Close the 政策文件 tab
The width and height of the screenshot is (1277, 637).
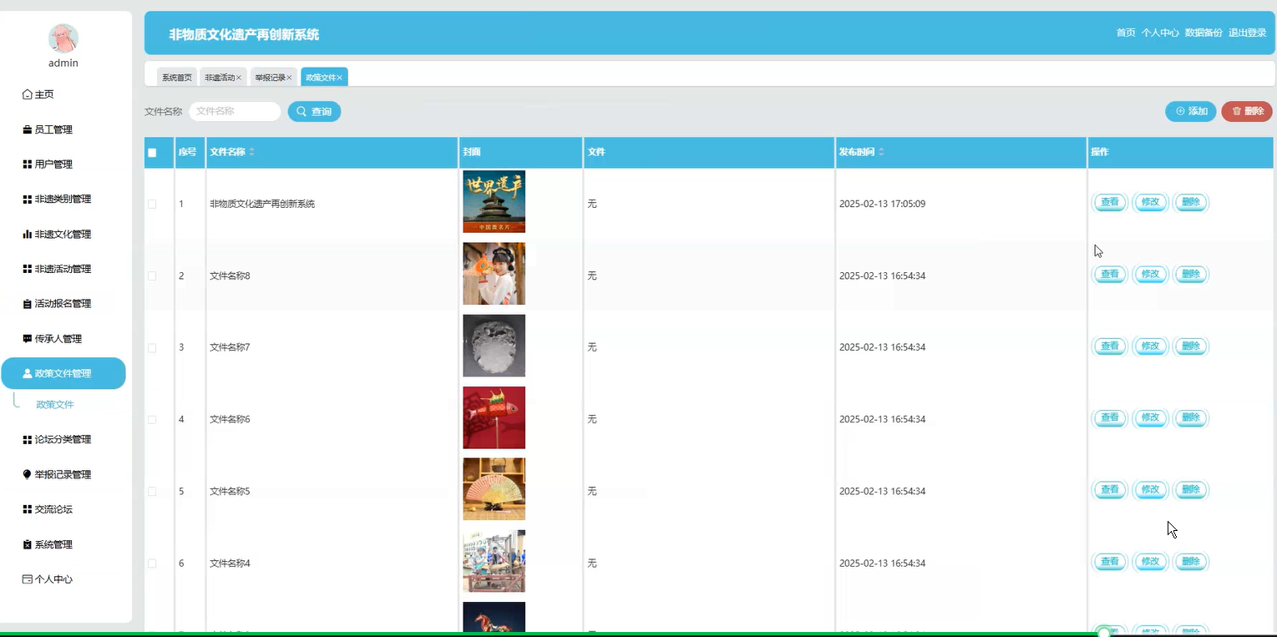340,78
